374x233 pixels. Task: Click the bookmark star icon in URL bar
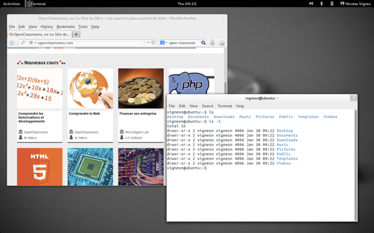click(143, 42)
